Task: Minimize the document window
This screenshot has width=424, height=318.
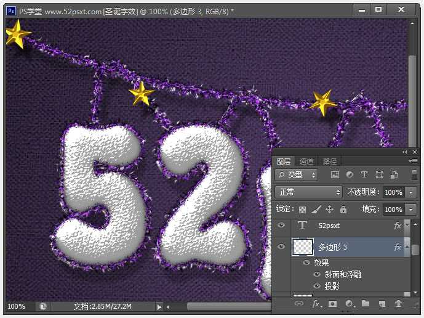Action: coord(362,10)
